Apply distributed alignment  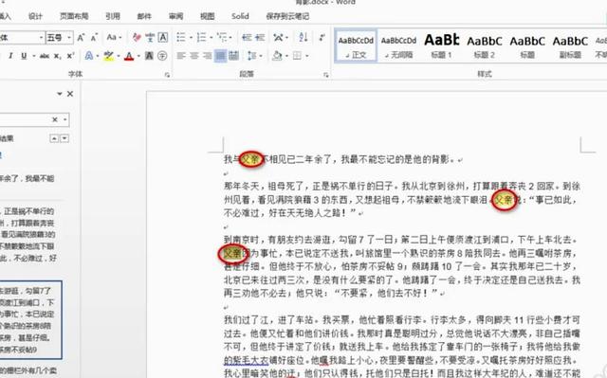233,56
